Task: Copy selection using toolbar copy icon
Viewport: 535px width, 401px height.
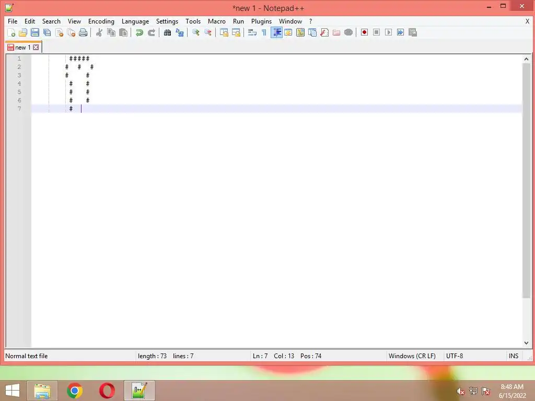Action: click(111, 32)
